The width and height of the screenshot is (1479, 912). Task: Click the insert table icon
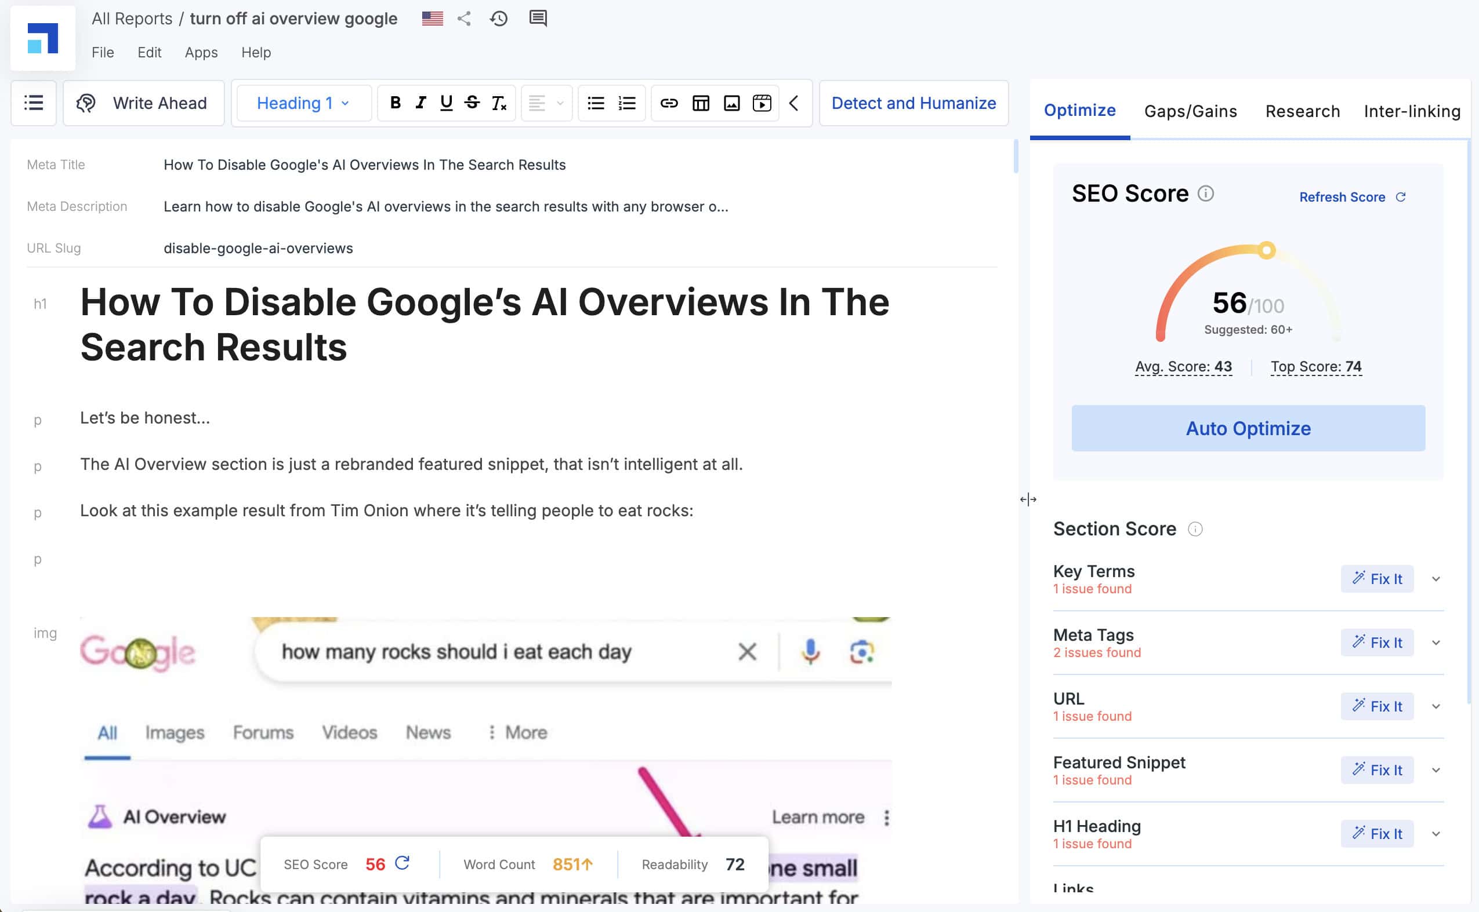[x=700, y=103]
